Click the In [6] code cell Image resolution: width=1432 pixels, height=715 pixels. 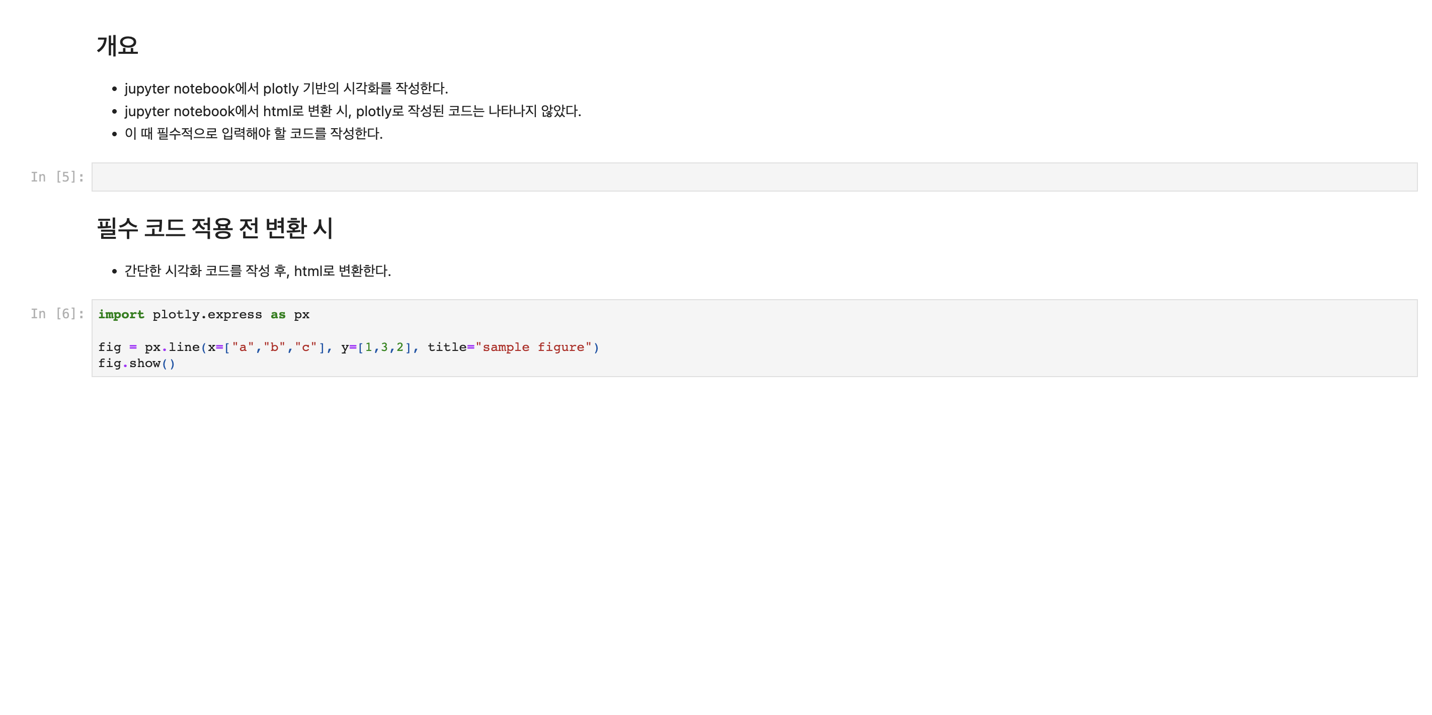[754, 338]
